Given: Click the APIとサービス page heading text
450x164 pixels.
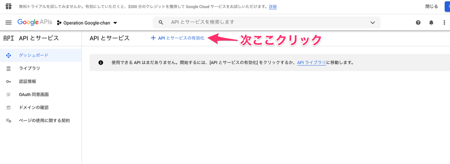Looking at the screenshot, I should (109, 38).
